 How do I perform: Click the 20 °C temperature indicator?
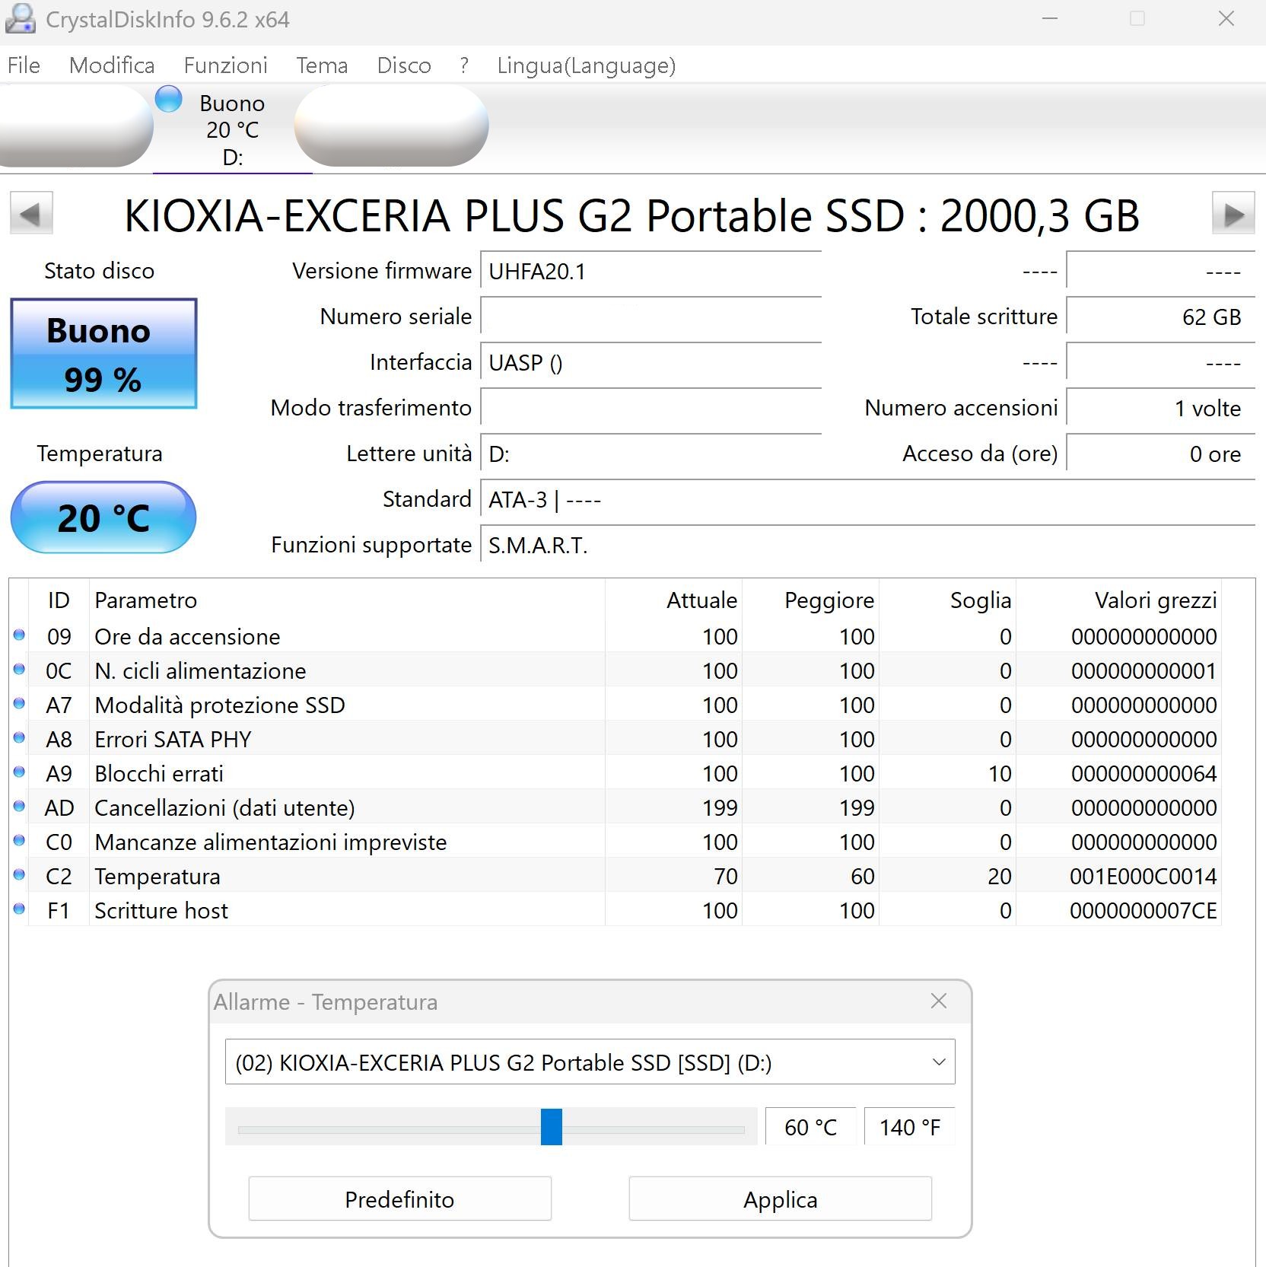click(x=103, y=517)
